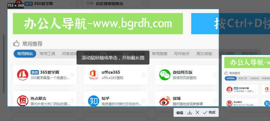The height and width of the screenshot is (121, 270).
Task: Click the 热点聚合 icon in preview thumbnail
Action: pos(229,103)
